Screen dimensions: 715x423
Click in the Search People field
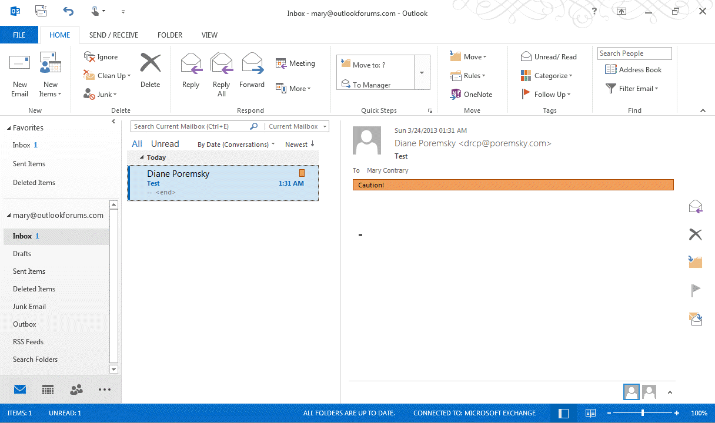634,53
